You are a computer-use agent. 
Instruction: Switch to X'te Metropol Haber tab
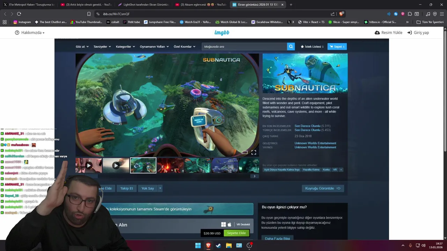pos(29,5)
